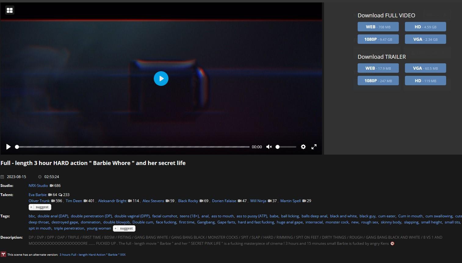Click the suggest button after the tags
This screenshot has height=263, width=462.
(124, 228)
